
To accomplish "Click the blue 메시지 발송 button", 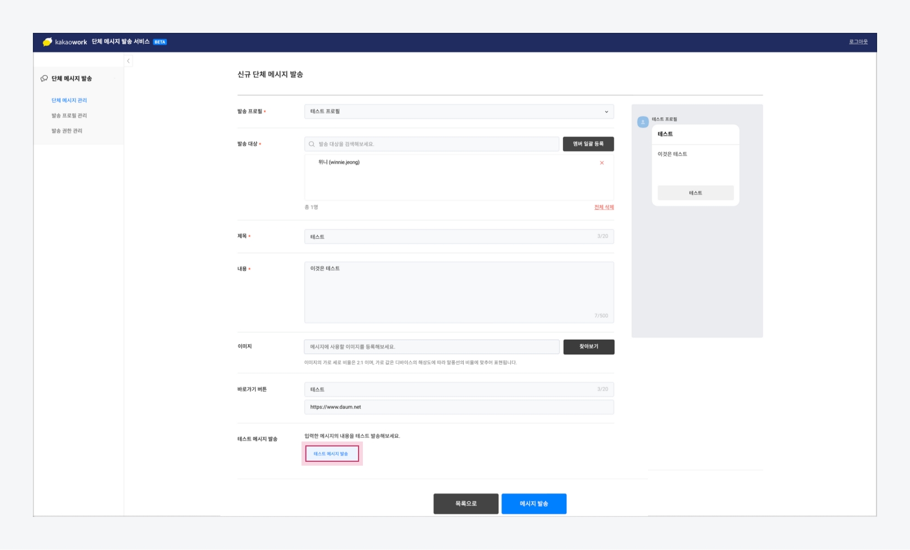I will click(x=534, y=503).
